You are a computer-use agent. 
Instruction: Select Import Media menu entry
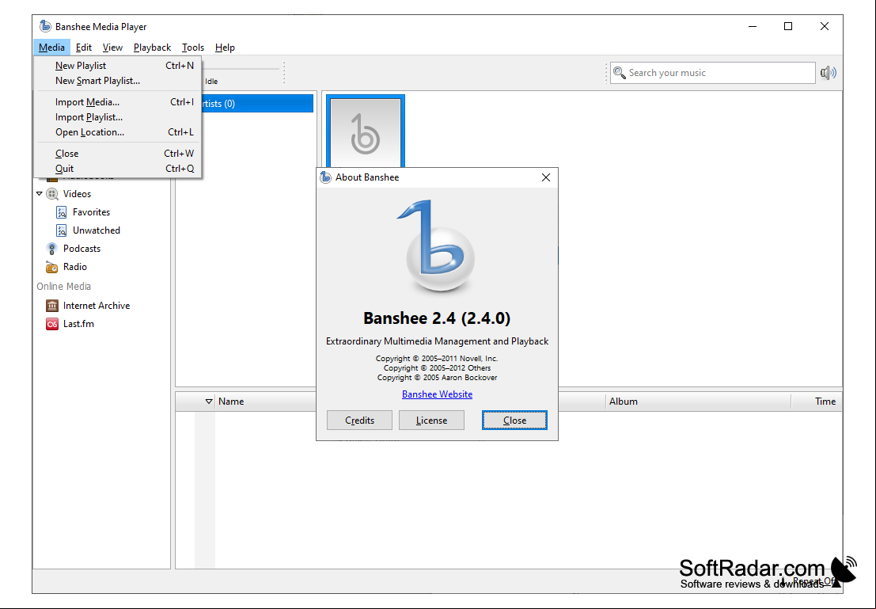click(x=118, y=102)
